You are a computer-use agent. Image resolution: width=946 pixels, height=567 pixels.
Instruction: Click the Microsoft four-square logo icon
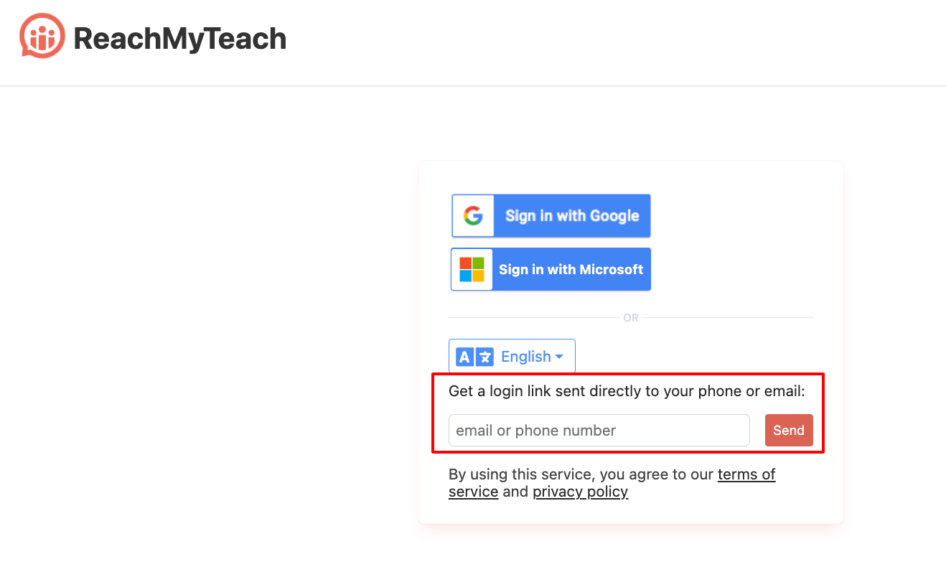(471, 269)
